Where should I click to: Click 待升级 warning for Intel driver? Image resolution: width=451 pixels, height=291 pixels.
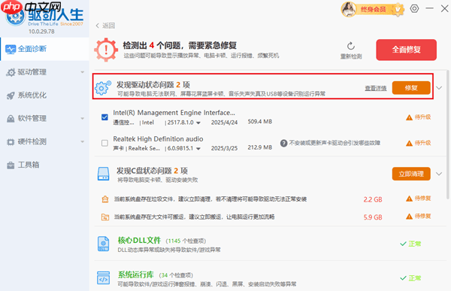(418, 117)
